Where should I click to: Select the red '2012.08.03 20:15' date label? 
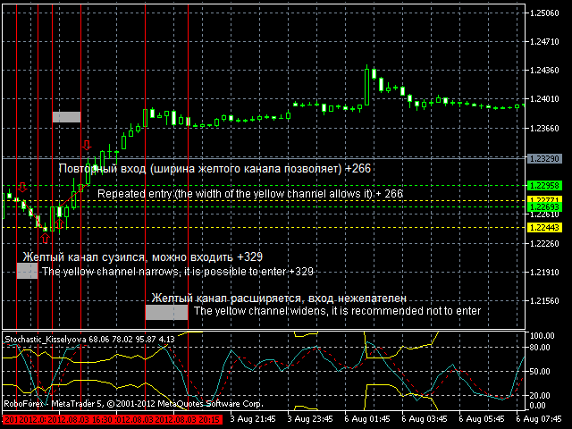[188, 419]
